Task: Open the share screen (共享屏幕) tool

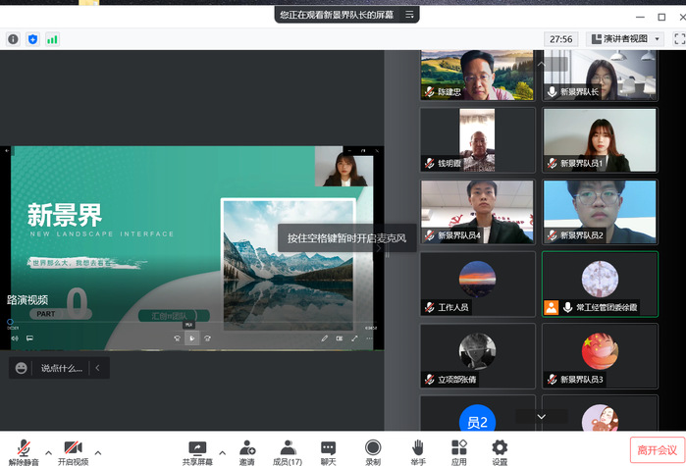Action: (197, 447)
